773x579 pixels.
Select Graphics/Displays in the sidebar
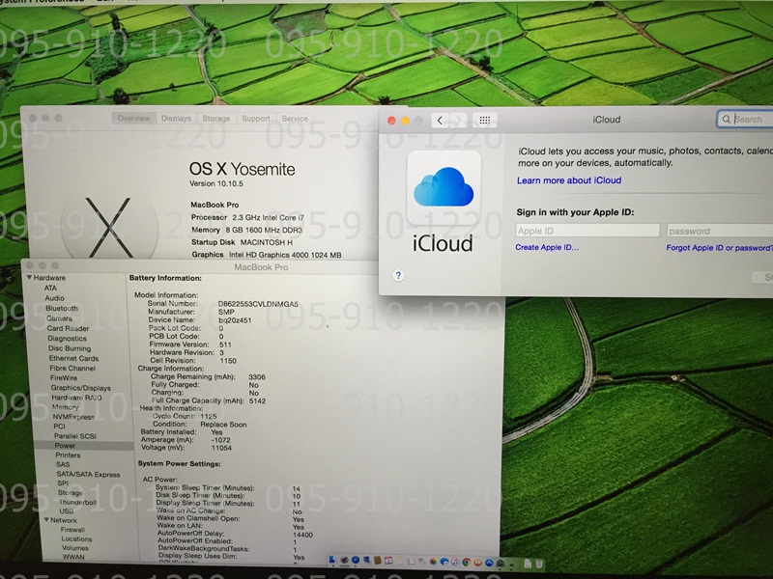click(x=81, y=388)
